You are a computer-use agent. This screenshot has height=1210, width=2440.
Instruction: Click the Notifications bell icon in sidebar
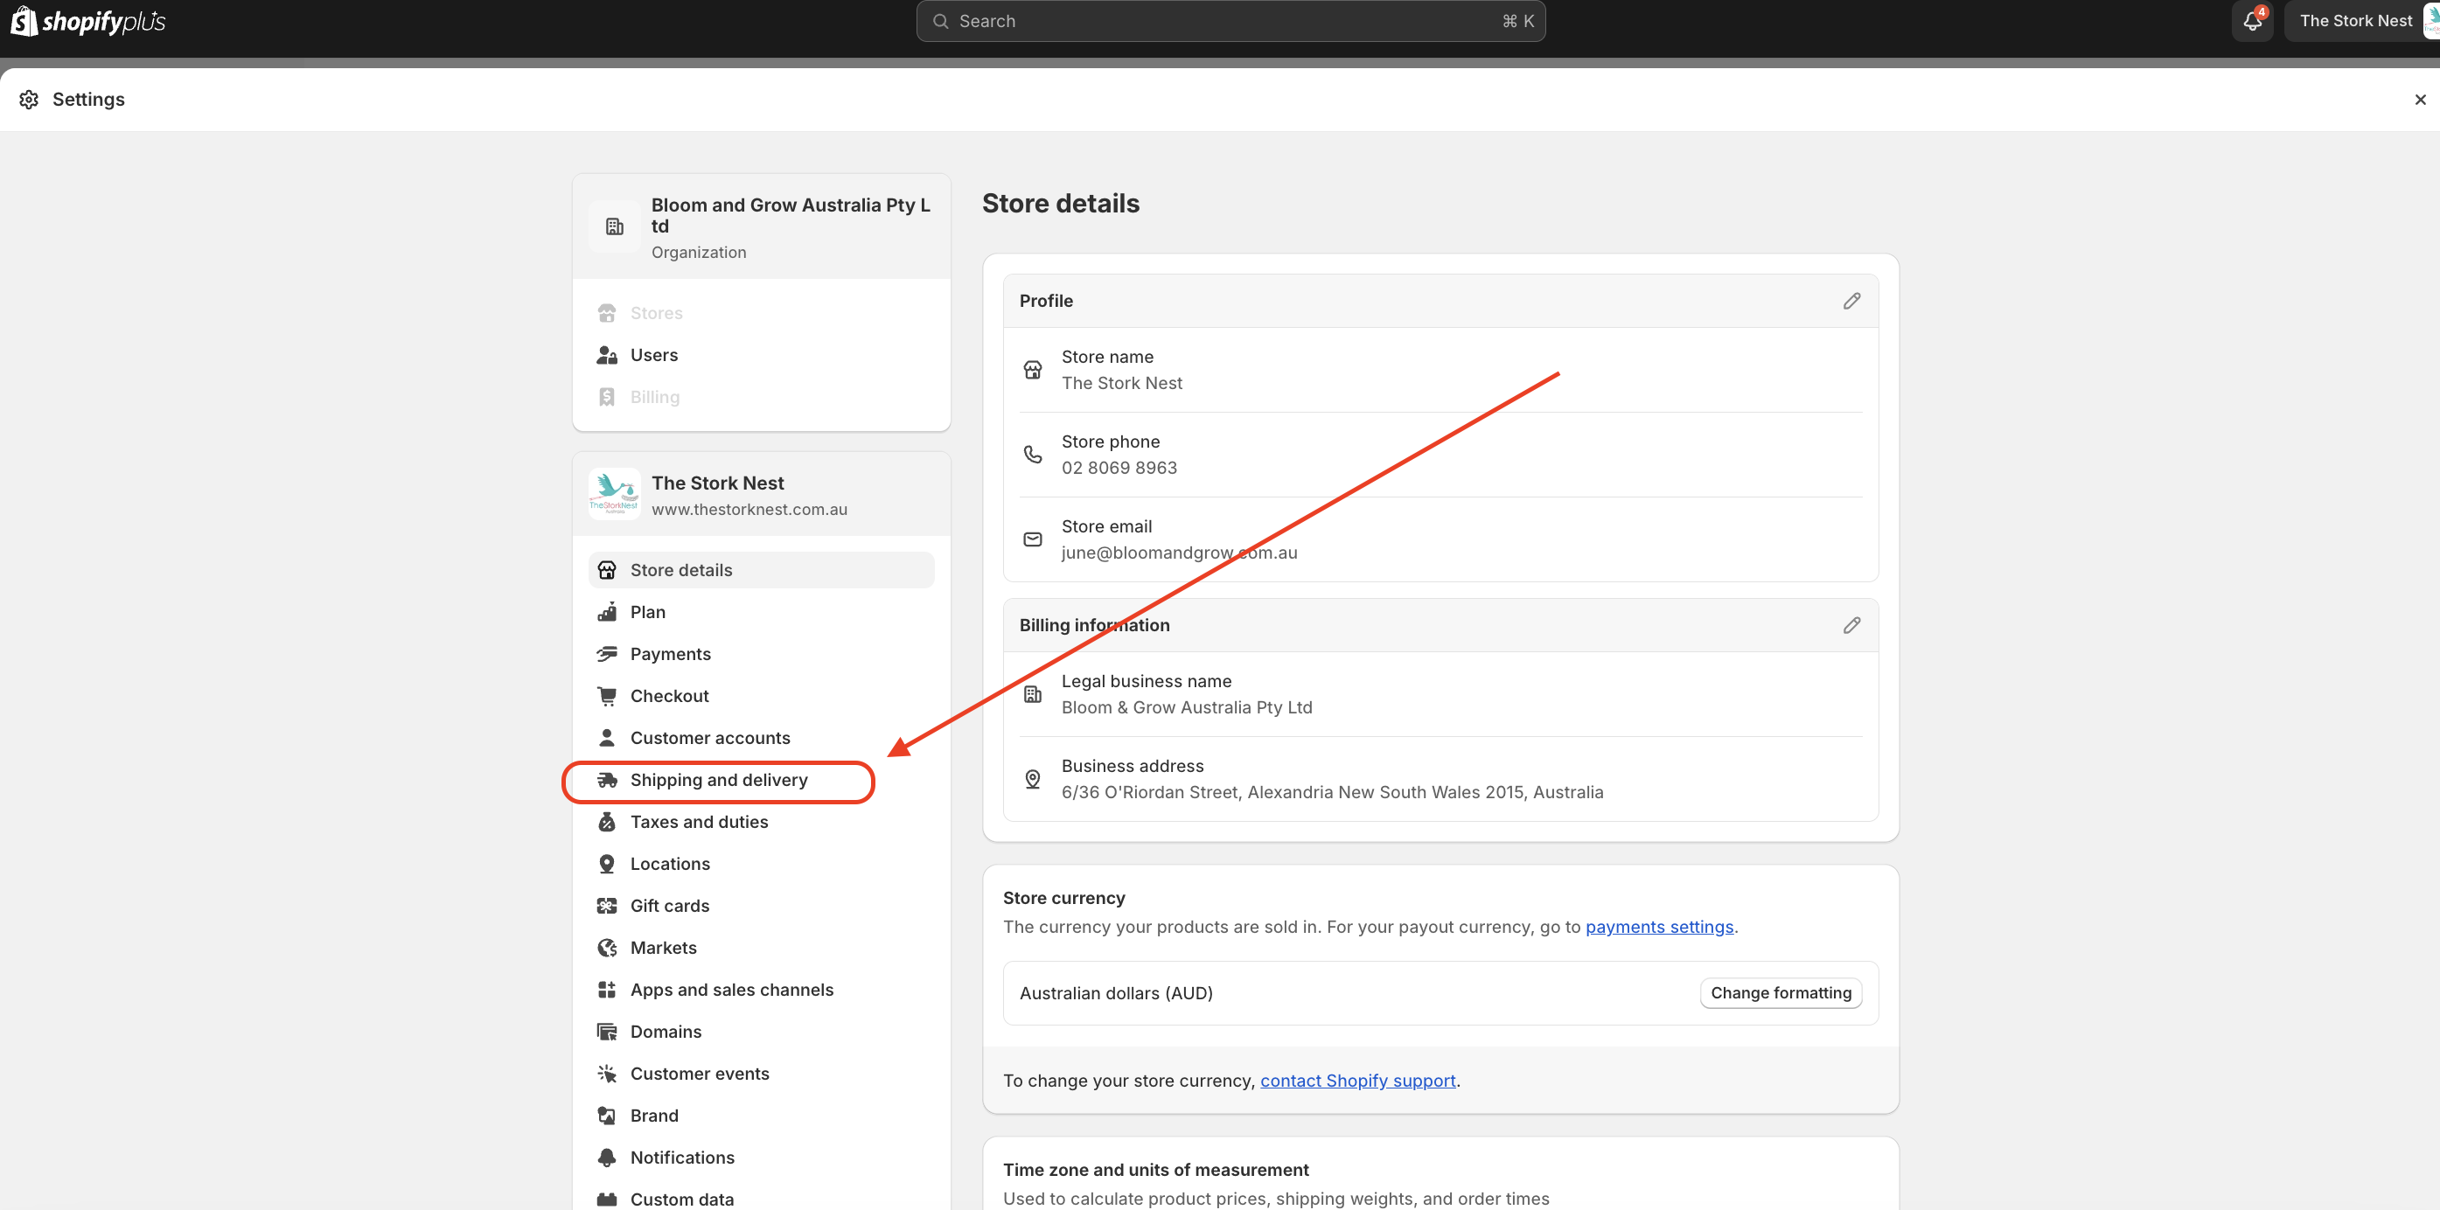(x=607, y=1158)
